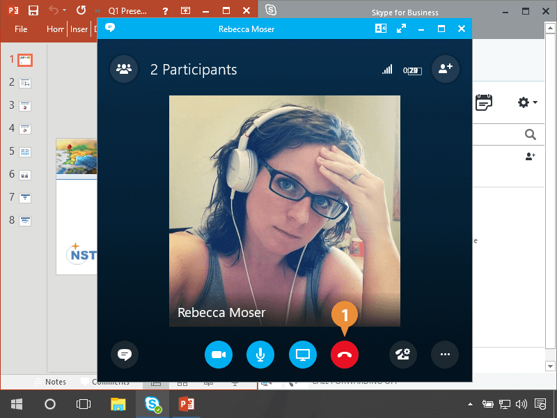
Task: Open call controls with gear phone icon
Action: tap(403, 355)
